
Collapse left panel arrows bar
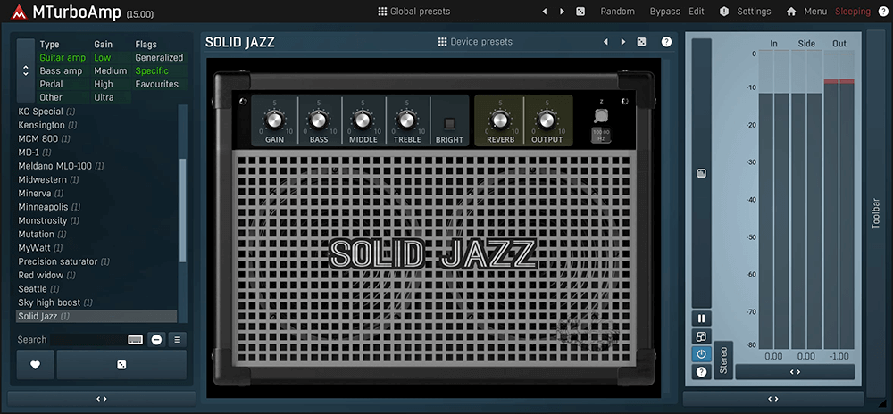102,399
